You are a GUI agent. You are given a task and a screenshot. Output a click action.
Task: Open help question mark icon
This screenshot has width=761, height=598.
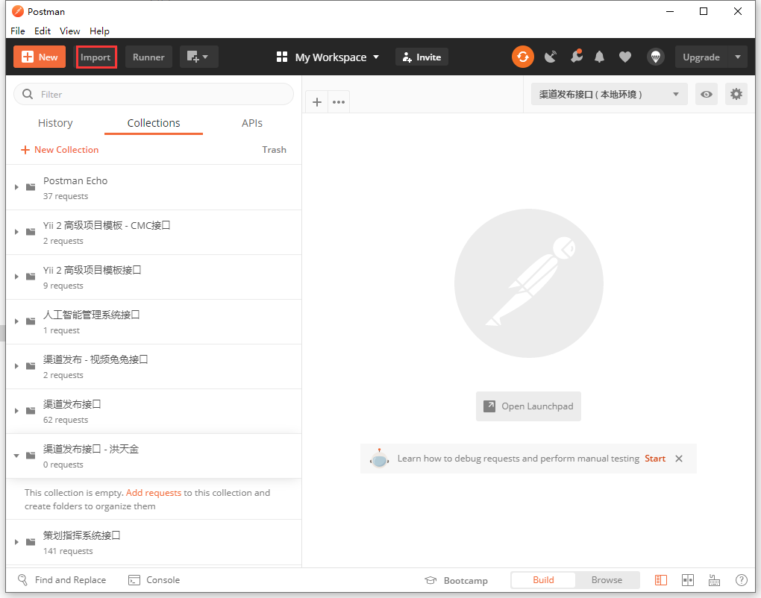coord(742,580)
